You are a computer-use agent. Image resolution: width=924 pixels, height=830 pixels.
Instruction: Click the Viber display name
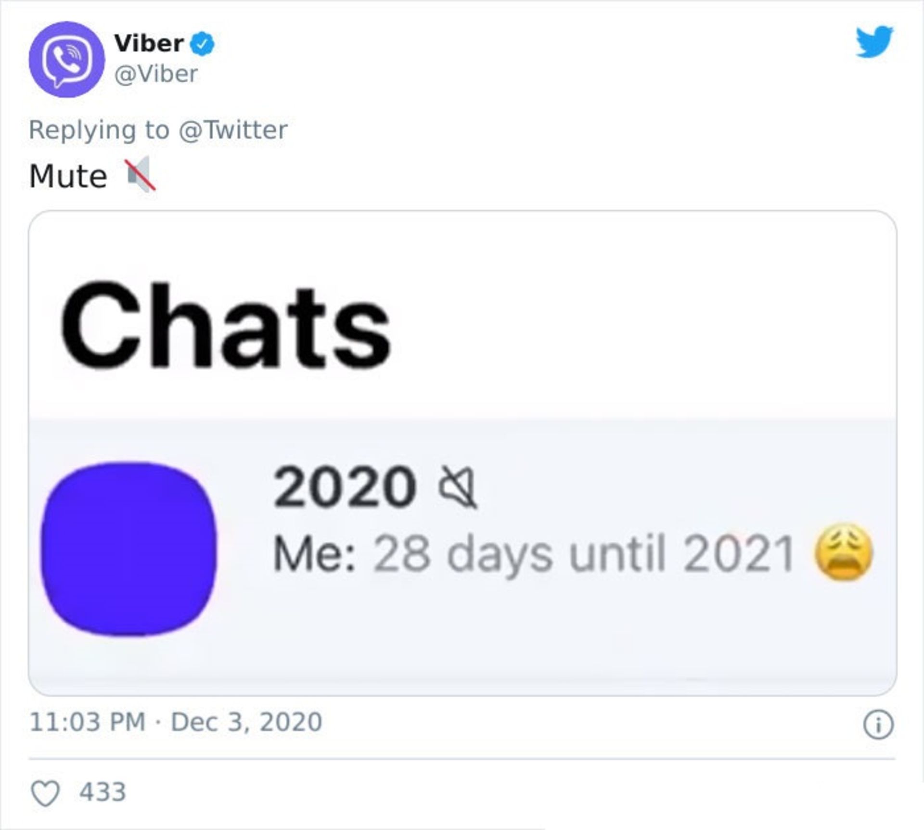(149, 44)
